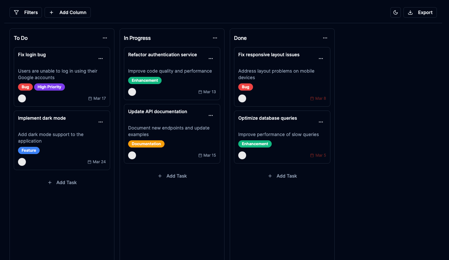
Task: Open the Done column options menu
Action: [x=325, y=38]
